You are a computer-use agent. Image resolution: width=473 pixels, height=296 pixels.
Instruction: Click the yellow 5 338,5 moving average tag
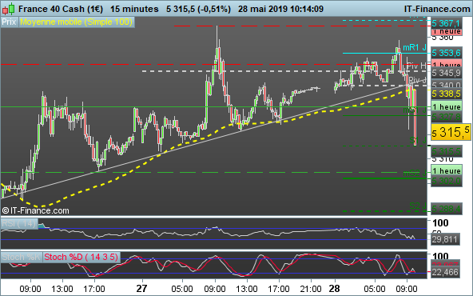446,94
